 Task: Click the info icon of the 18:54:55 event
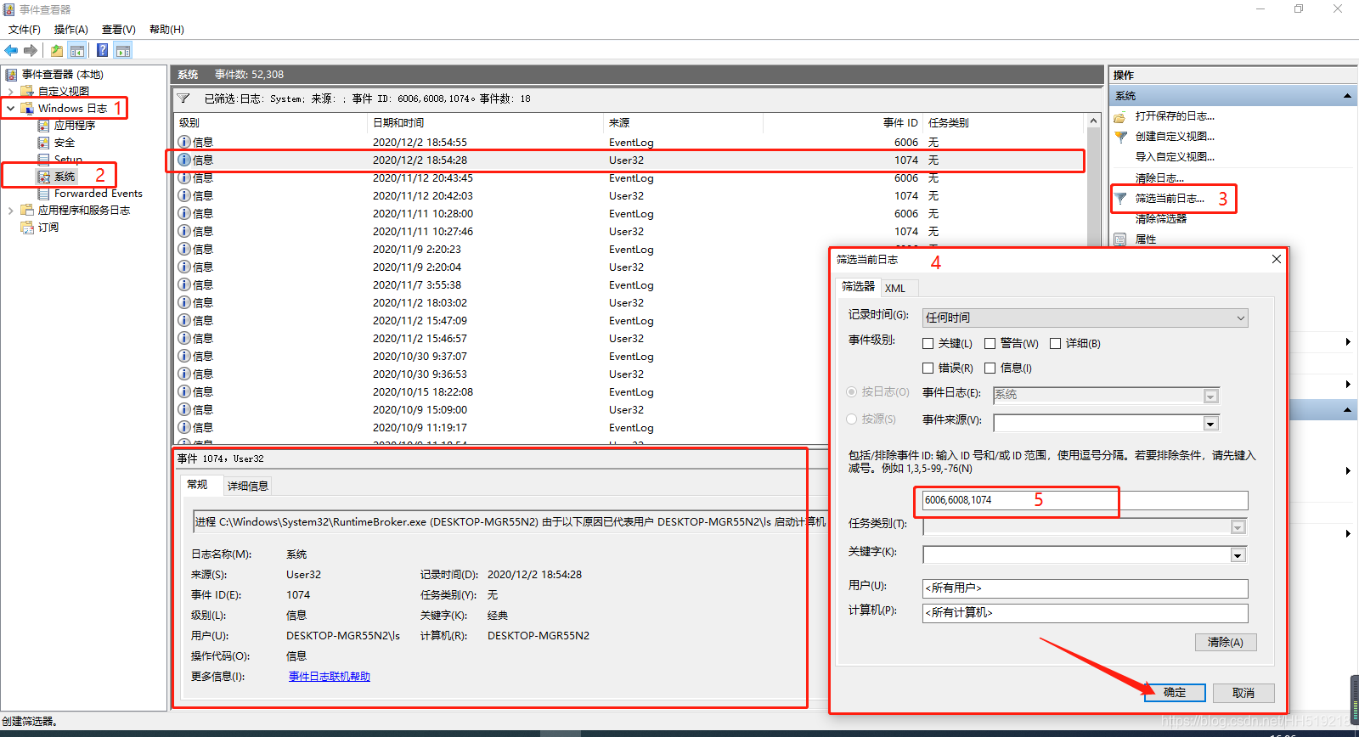184,142
